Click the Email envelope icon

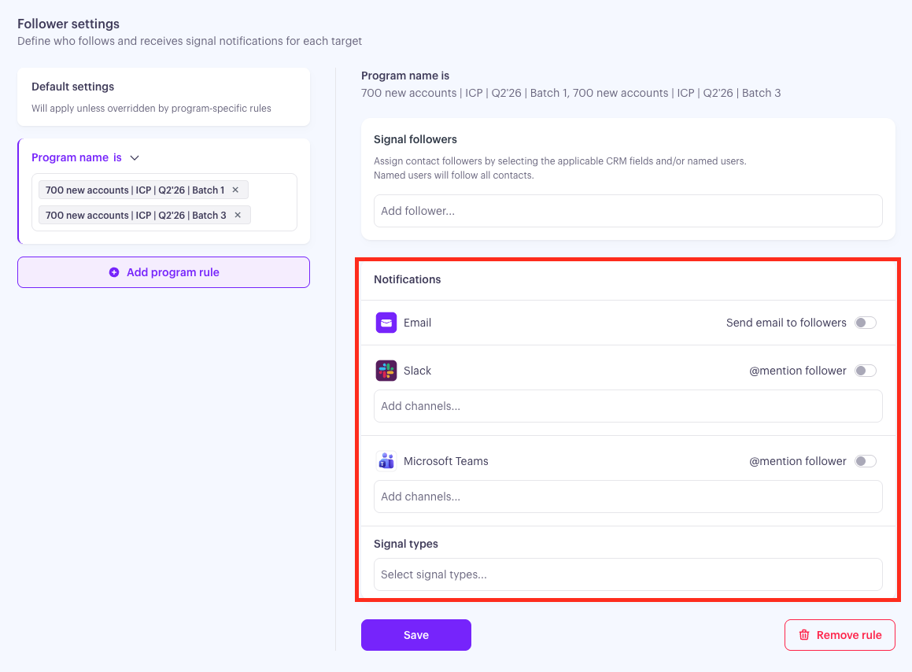pyautogui.click(x=386, y=323)
